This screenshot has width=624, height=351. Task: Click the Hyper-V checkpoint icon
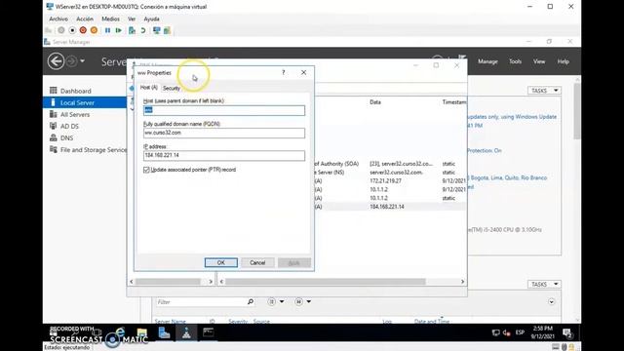click(132, 30)
